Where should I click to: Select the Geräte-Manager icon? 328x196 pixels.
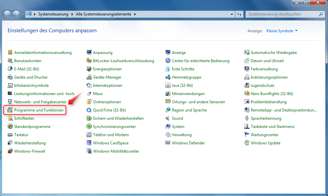89,77
